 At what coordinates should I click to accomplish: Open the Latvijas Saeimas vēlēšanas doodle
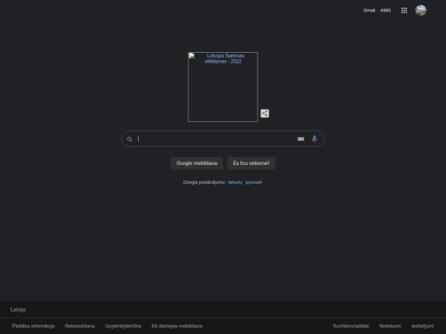(223, 87)
